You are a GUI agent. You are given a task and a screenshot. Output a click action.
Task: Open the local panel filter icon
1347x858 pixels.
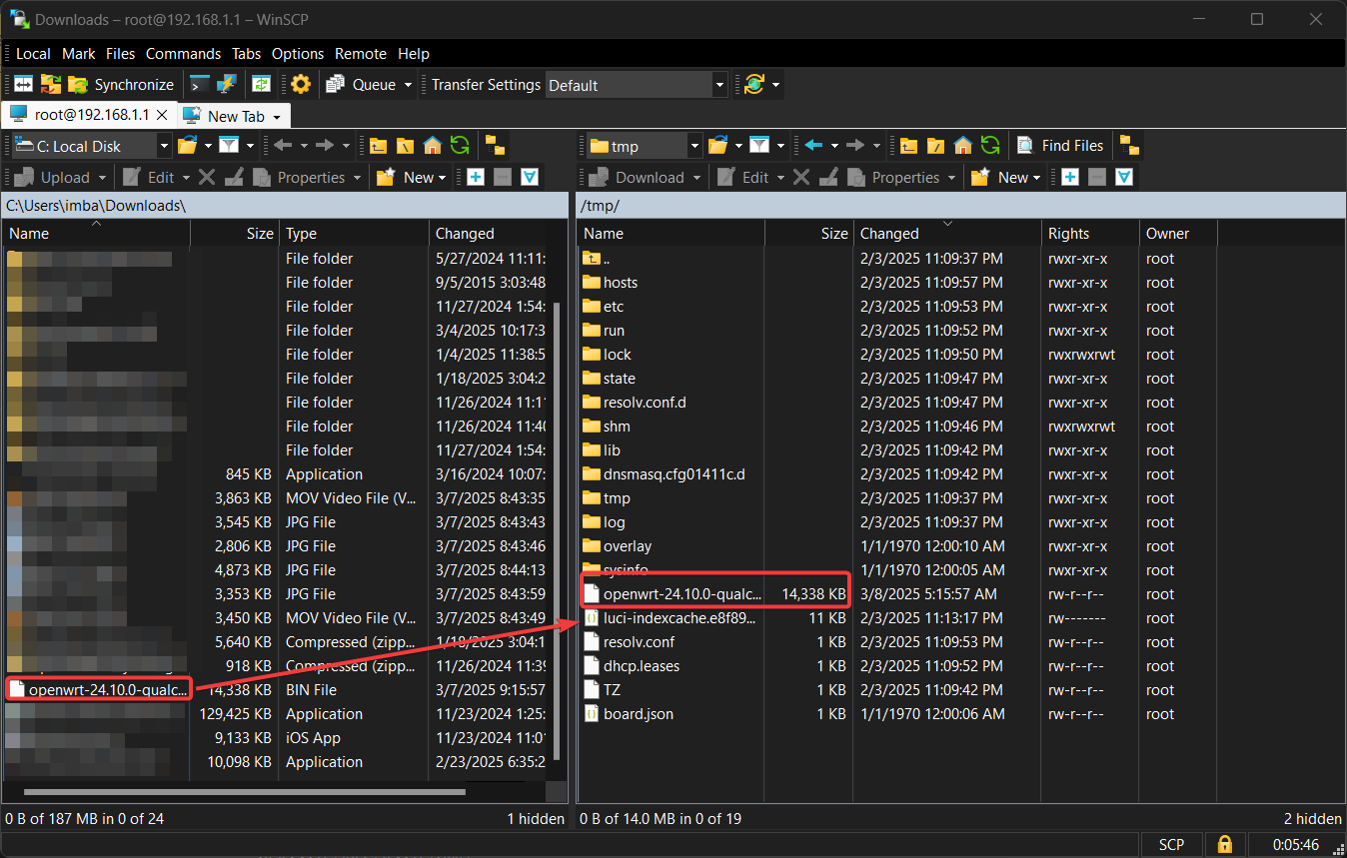229,146
